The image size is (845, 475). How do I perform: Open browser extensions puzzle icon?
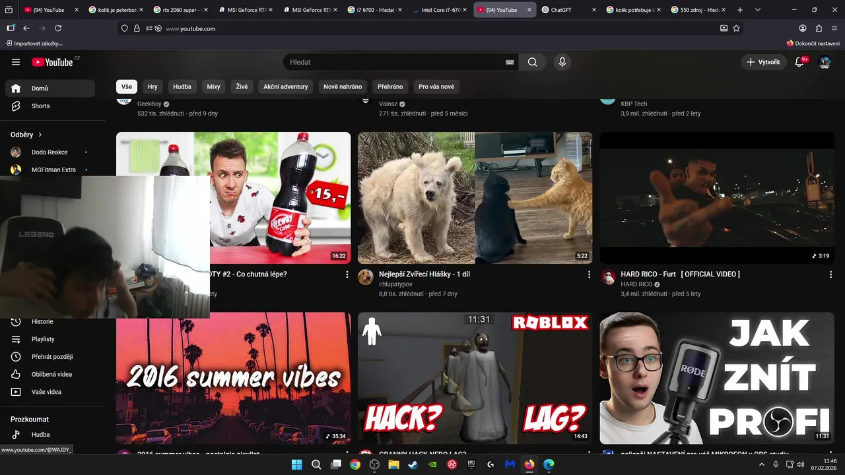819,28
